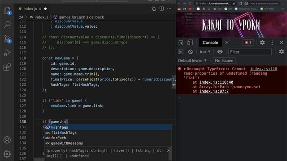Click 'const newGame' code text

pyautogui.click(x=56, y=58)
